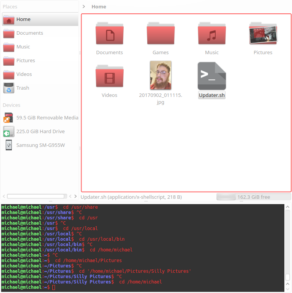This screenshot has height=293, width=292.
Task: Click the Devices section header
Action: coord(11,105)
